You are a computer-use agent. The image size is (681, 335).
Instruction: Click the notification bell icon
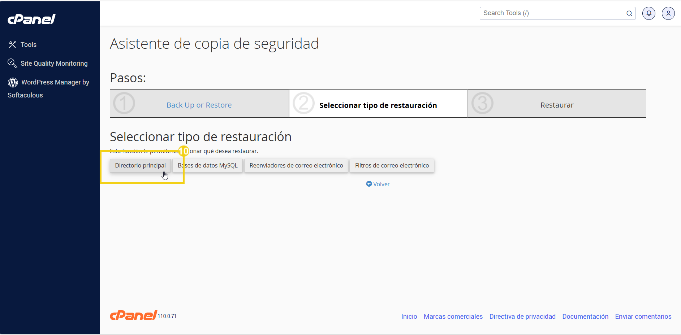(x=648, y=13)
